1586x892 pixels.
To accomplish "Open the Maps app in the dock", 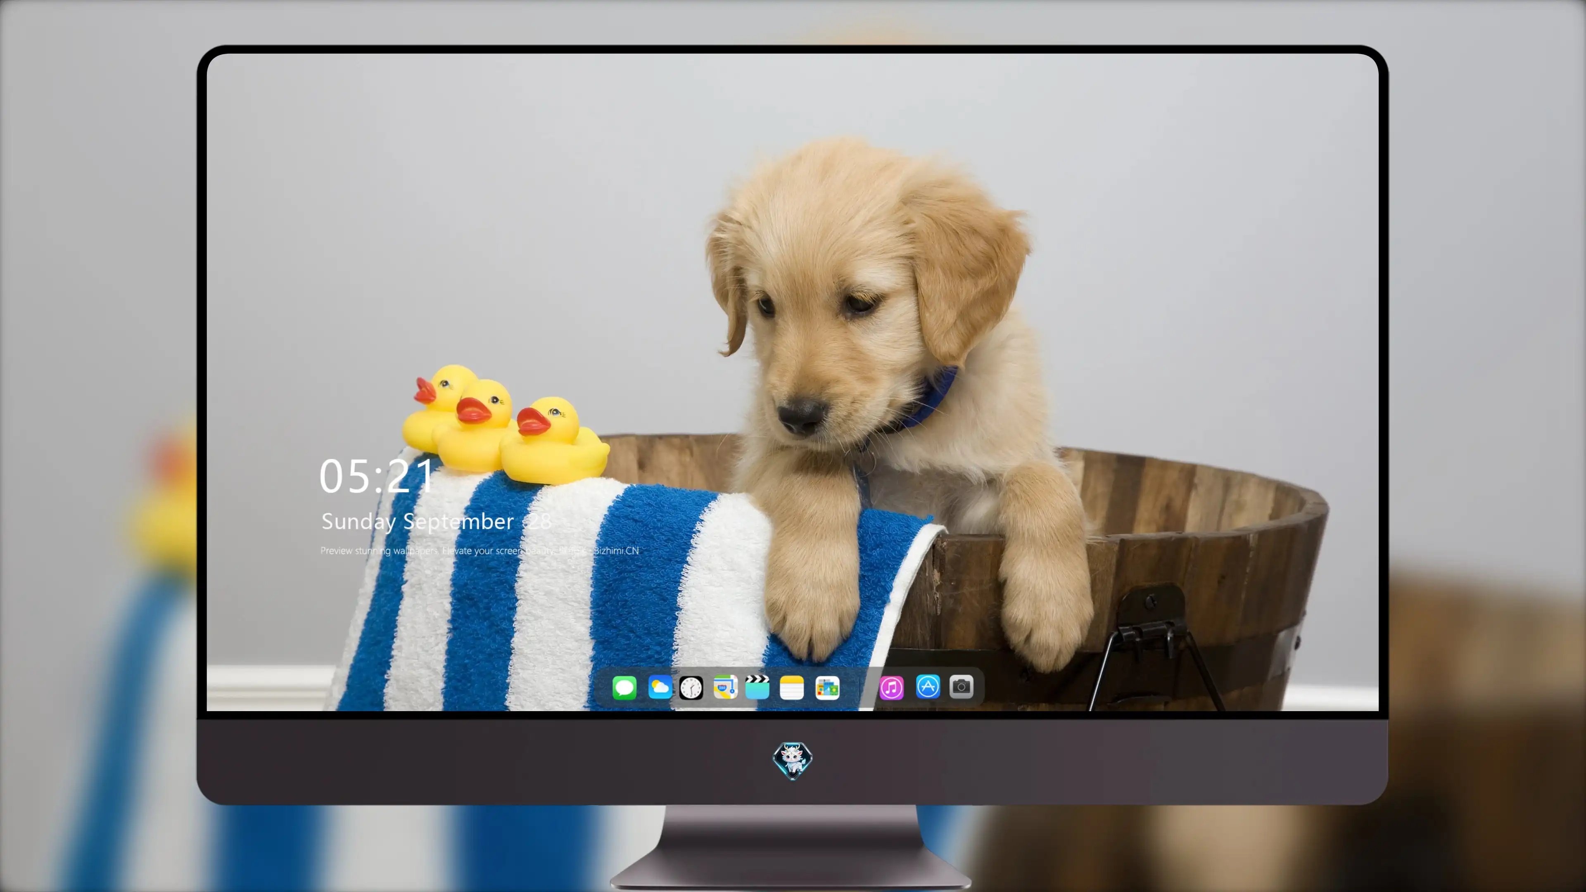I will [x=725, y=687].
